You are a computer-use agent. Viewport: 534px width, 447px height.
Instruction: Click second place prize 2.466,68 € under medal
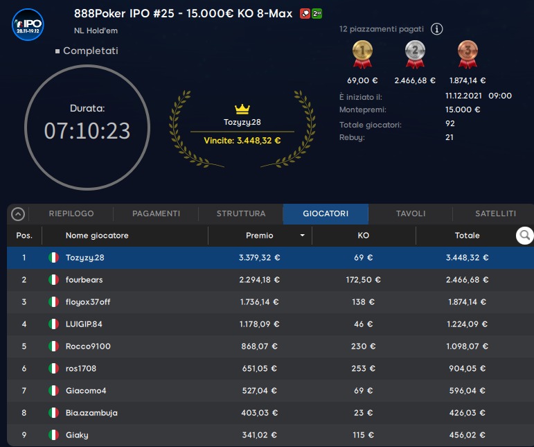[415, 80]
